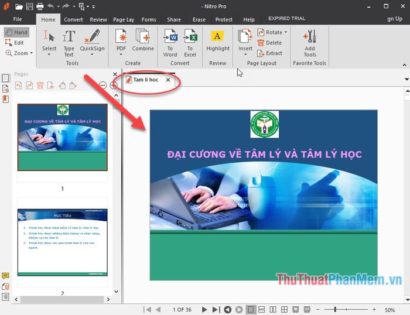Create a PDF with the PDF button

tap(121, 40)
